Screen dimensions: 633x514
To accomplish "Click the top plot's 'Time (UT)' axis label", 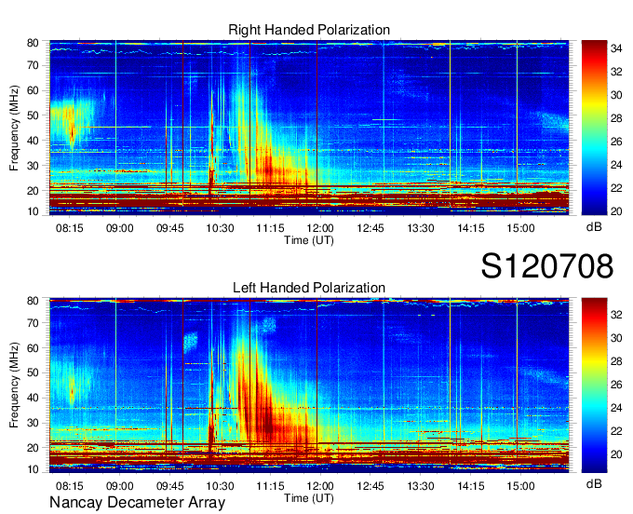I will point(309,240).
